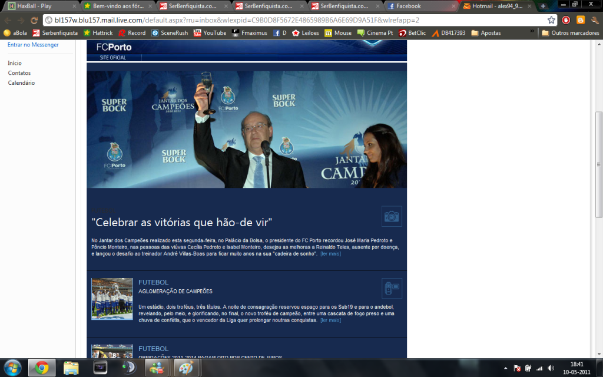Bookmark this page with the star icon
Screen dimensions: 603x377
click(551, 19)
